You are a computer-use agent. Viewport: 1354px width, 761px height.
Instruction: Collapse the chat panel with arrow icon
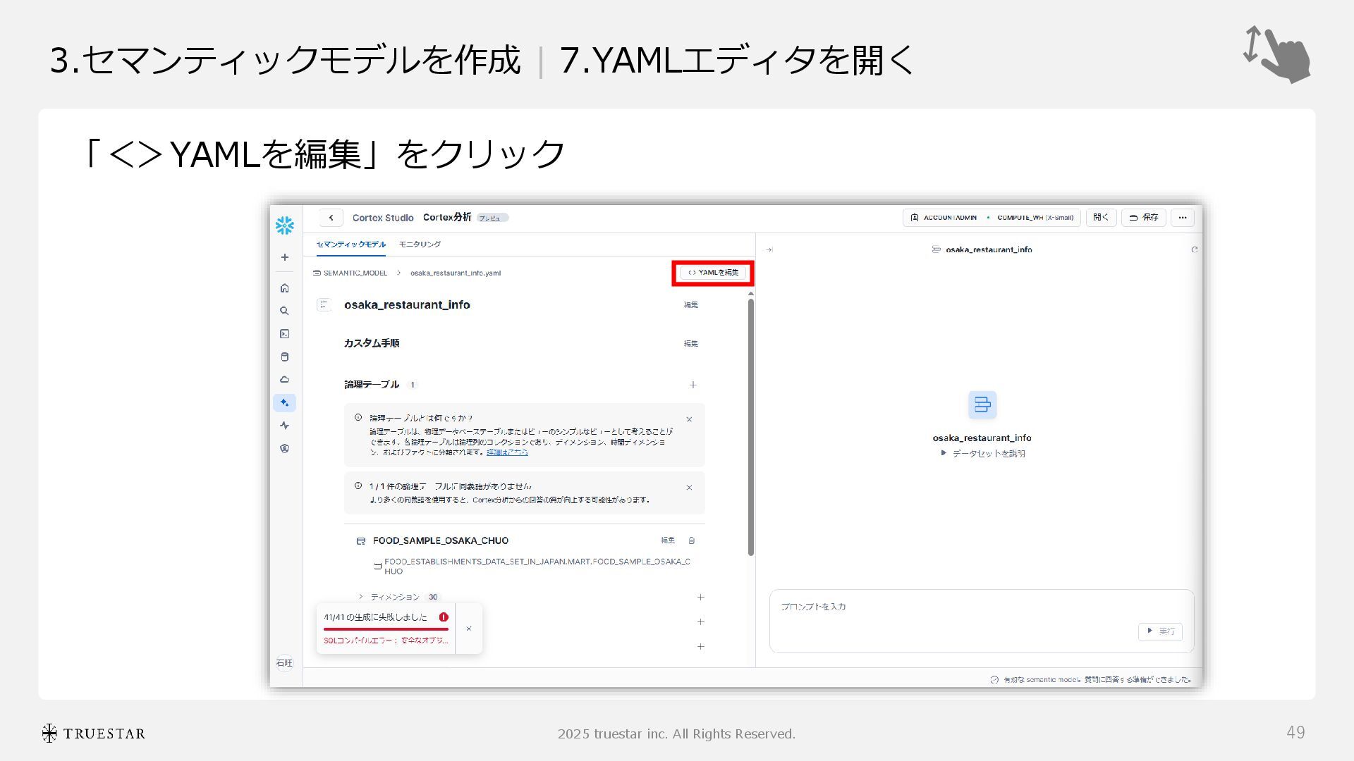pos(769,249)
